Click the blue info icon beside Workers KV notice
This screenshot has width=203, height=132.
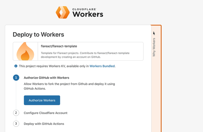pyautogui.click(x=16, y=66)
